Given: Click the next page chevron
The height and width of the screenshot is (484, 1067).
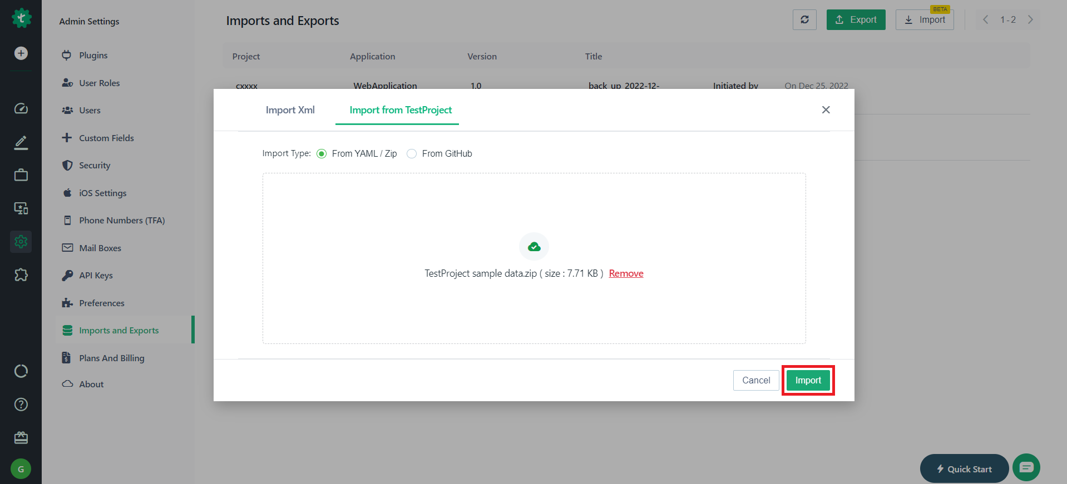Looking at the screenshot, I should point(1030,19).
